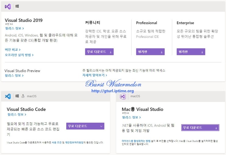Click the blue Visual Studio Code logo
The width and height of the screenshot is (226, 155).
tap(8, 96)
